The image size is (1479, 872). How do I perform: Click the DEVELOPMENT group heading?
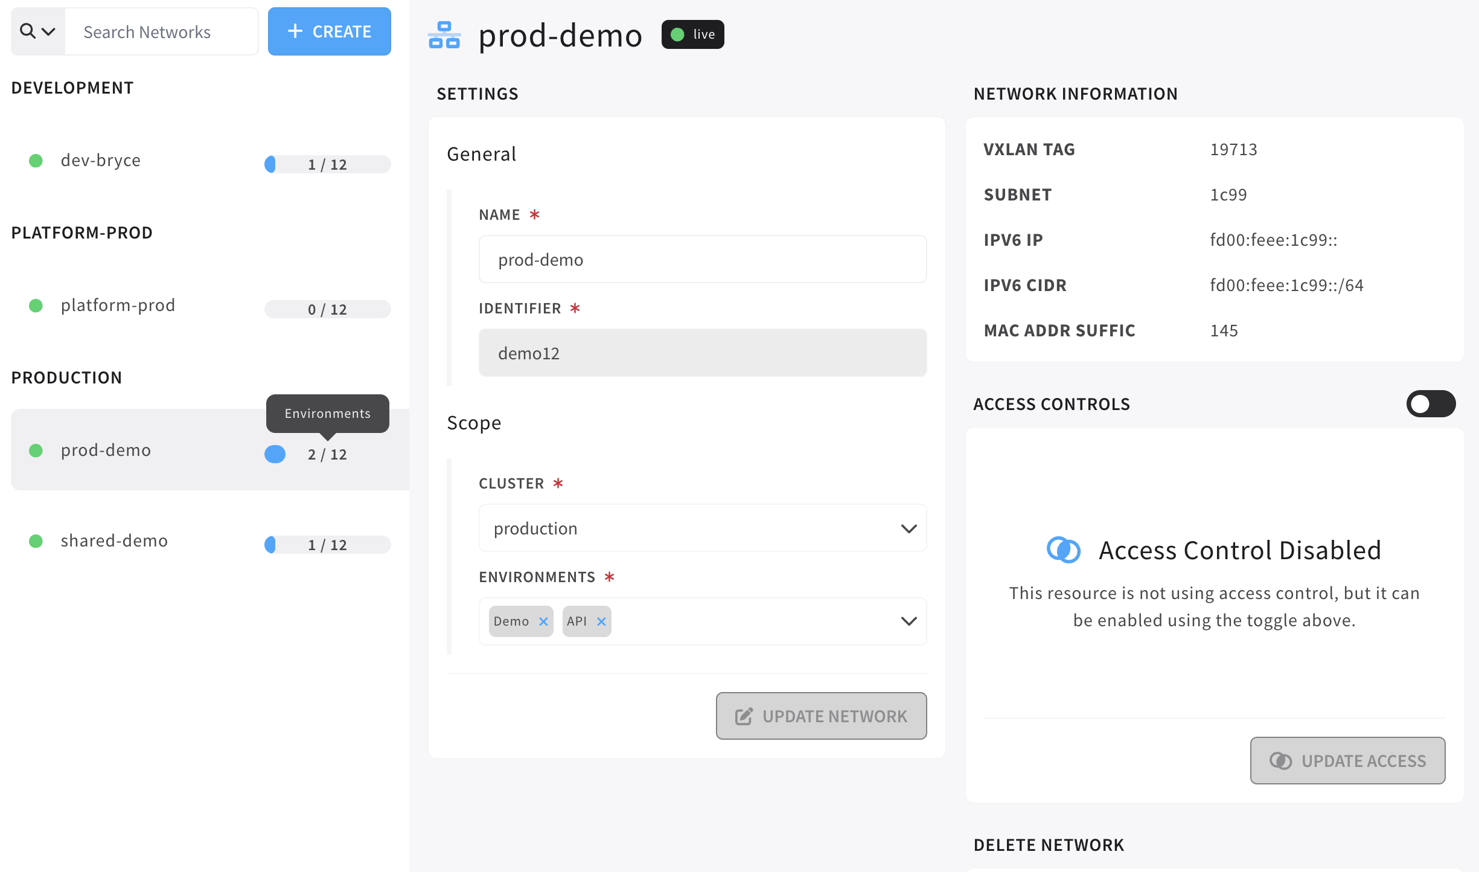tap(72, 88)
